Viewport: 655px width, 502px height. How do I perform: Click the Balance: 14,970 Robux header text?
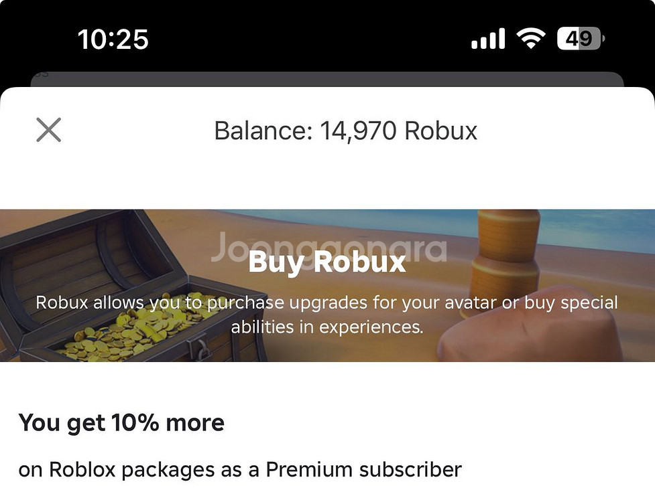[345, 131]
